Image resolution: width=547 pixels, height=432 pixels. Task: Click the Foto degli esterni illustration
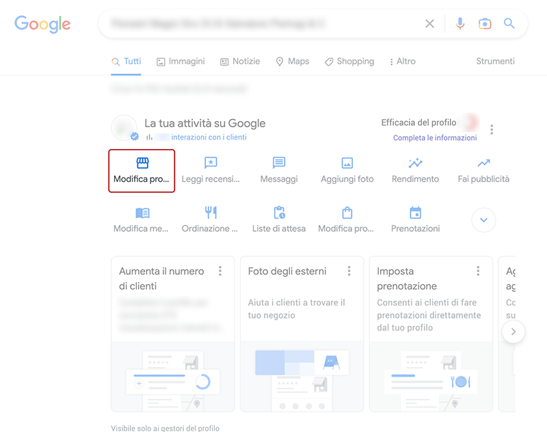tap(302, 377)
